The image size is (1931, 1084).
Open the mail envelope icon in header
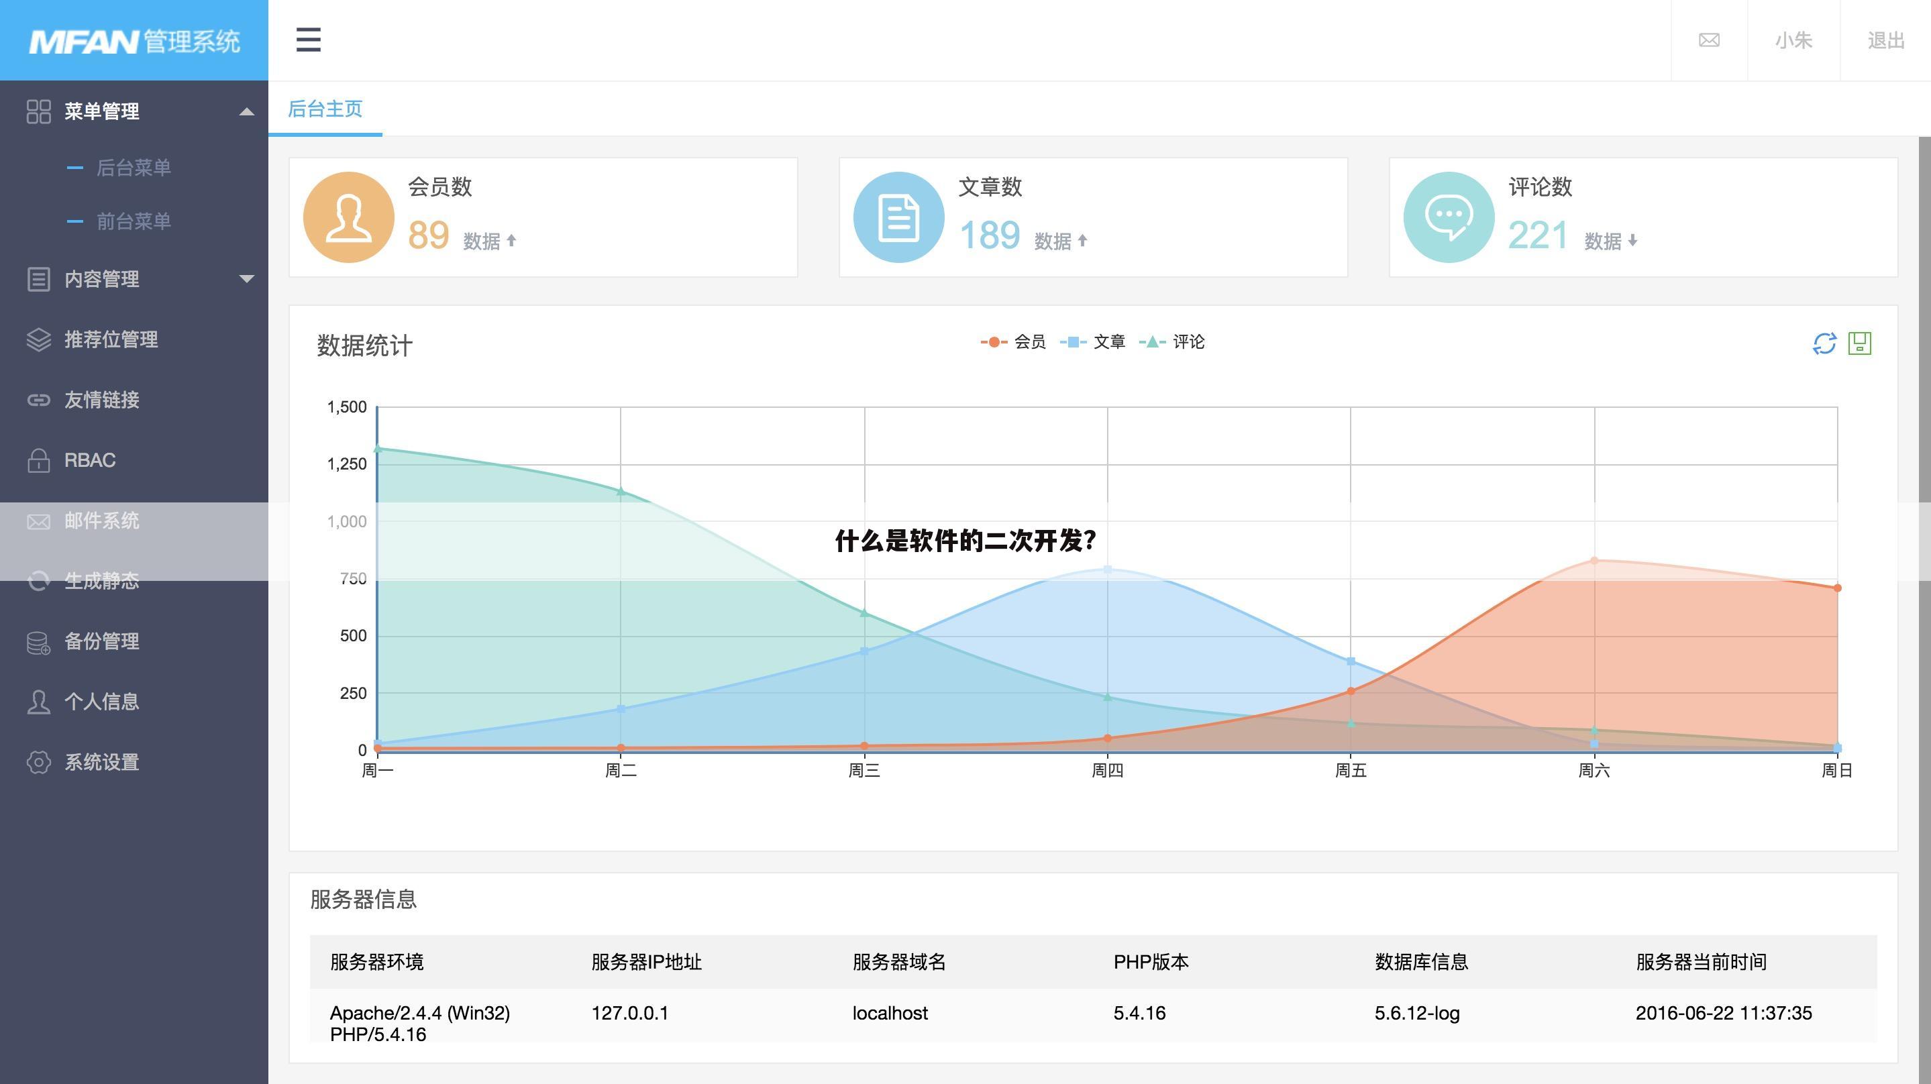point(1708,40)
